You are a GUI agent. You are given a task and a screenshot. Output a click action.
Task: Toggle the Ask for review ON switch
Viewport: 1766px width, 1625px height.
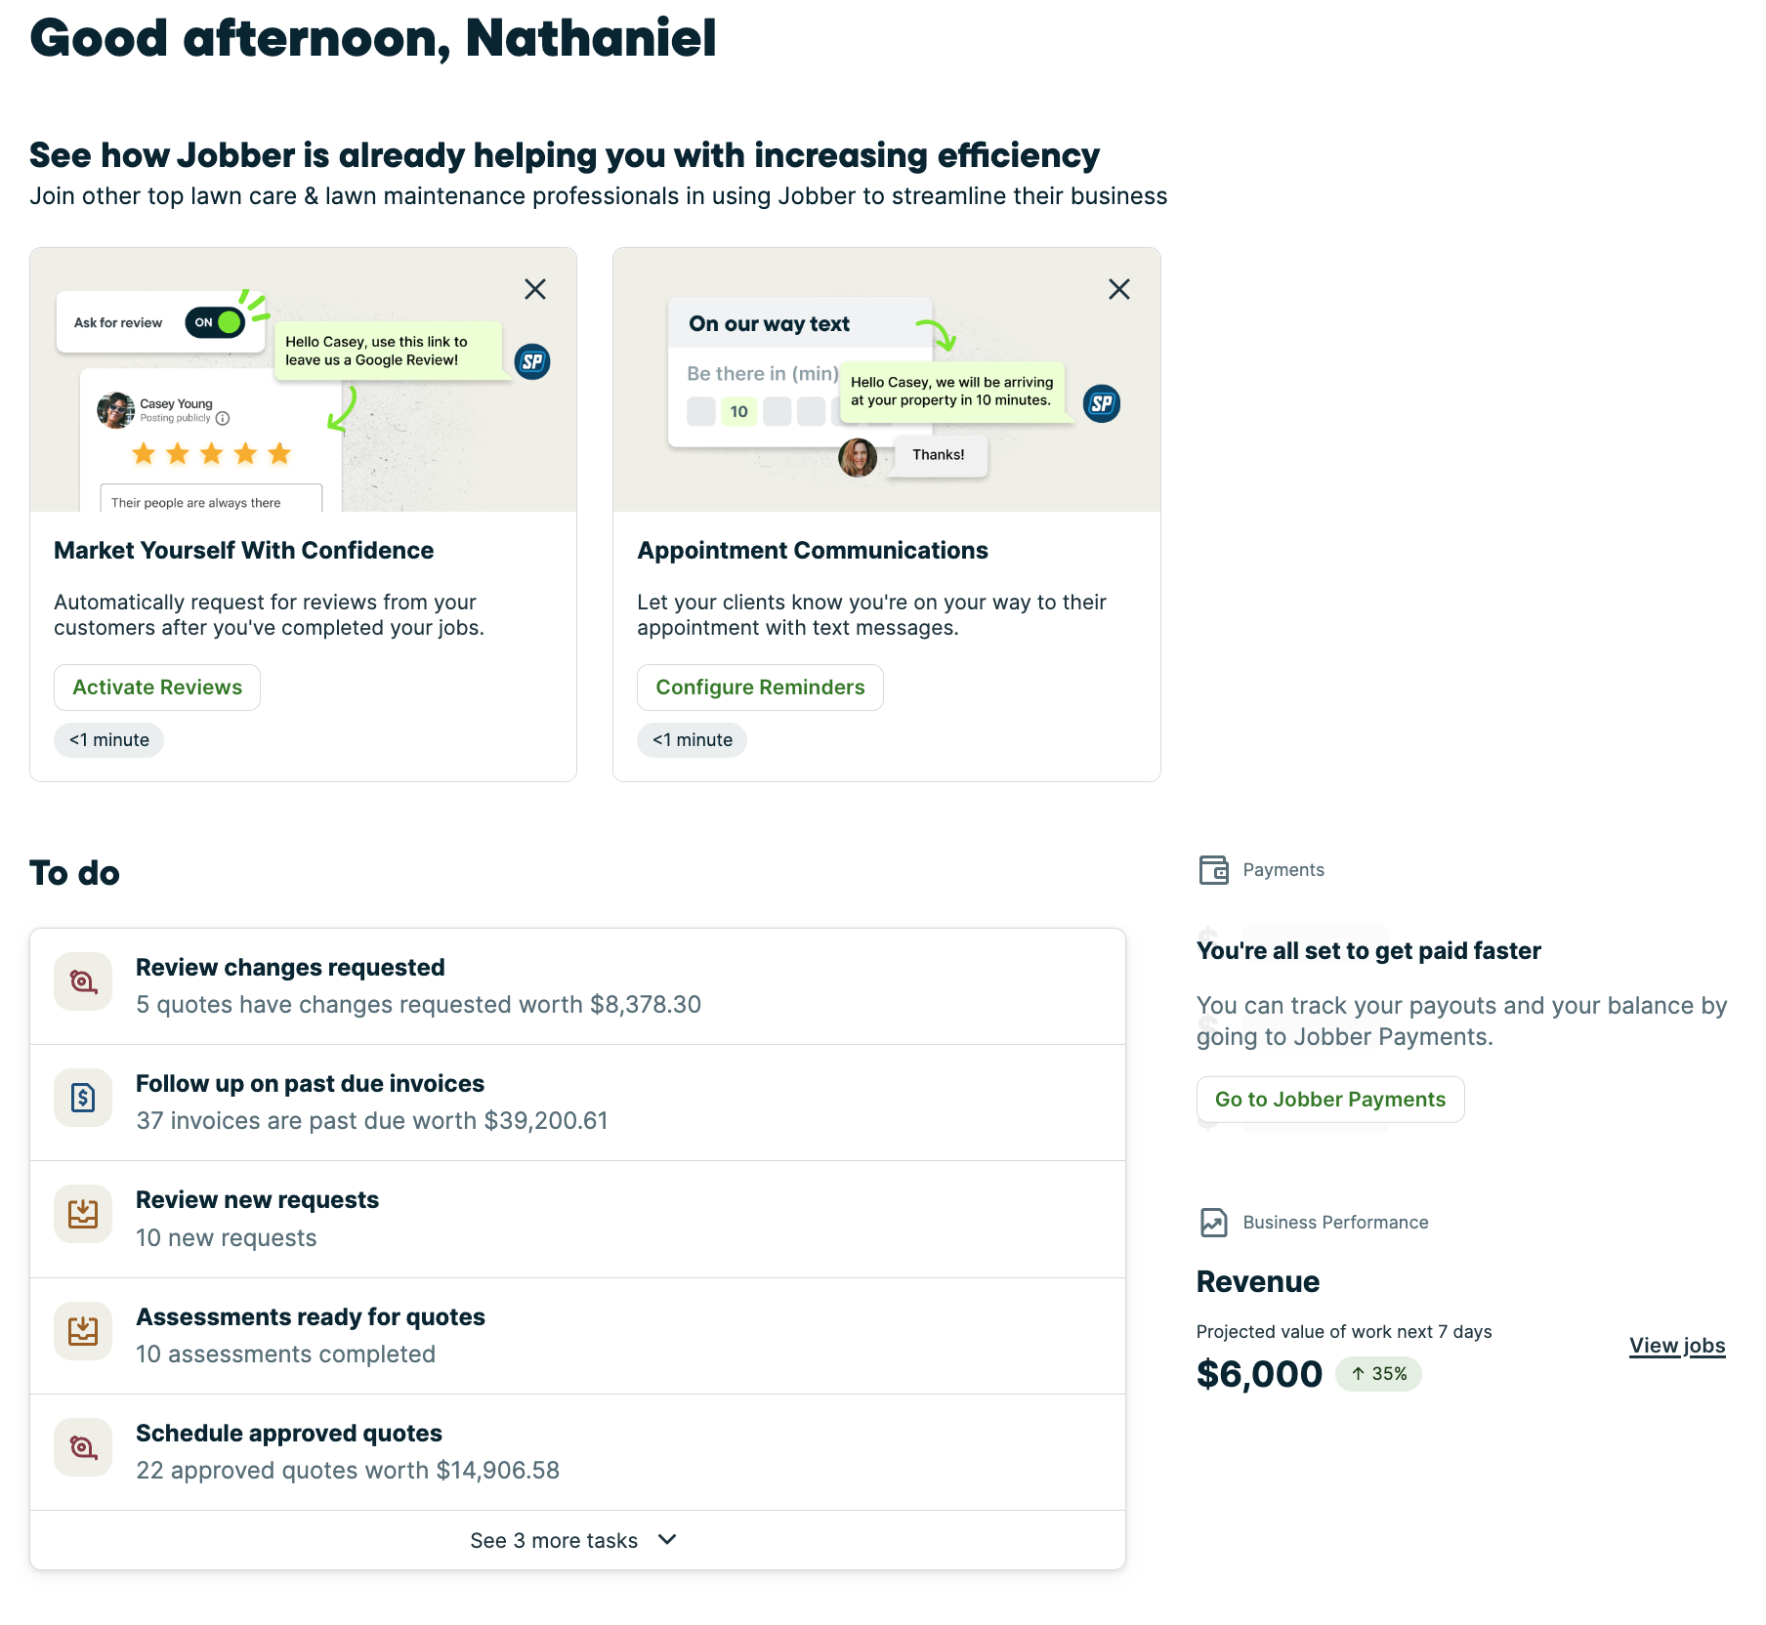(216, 322)
